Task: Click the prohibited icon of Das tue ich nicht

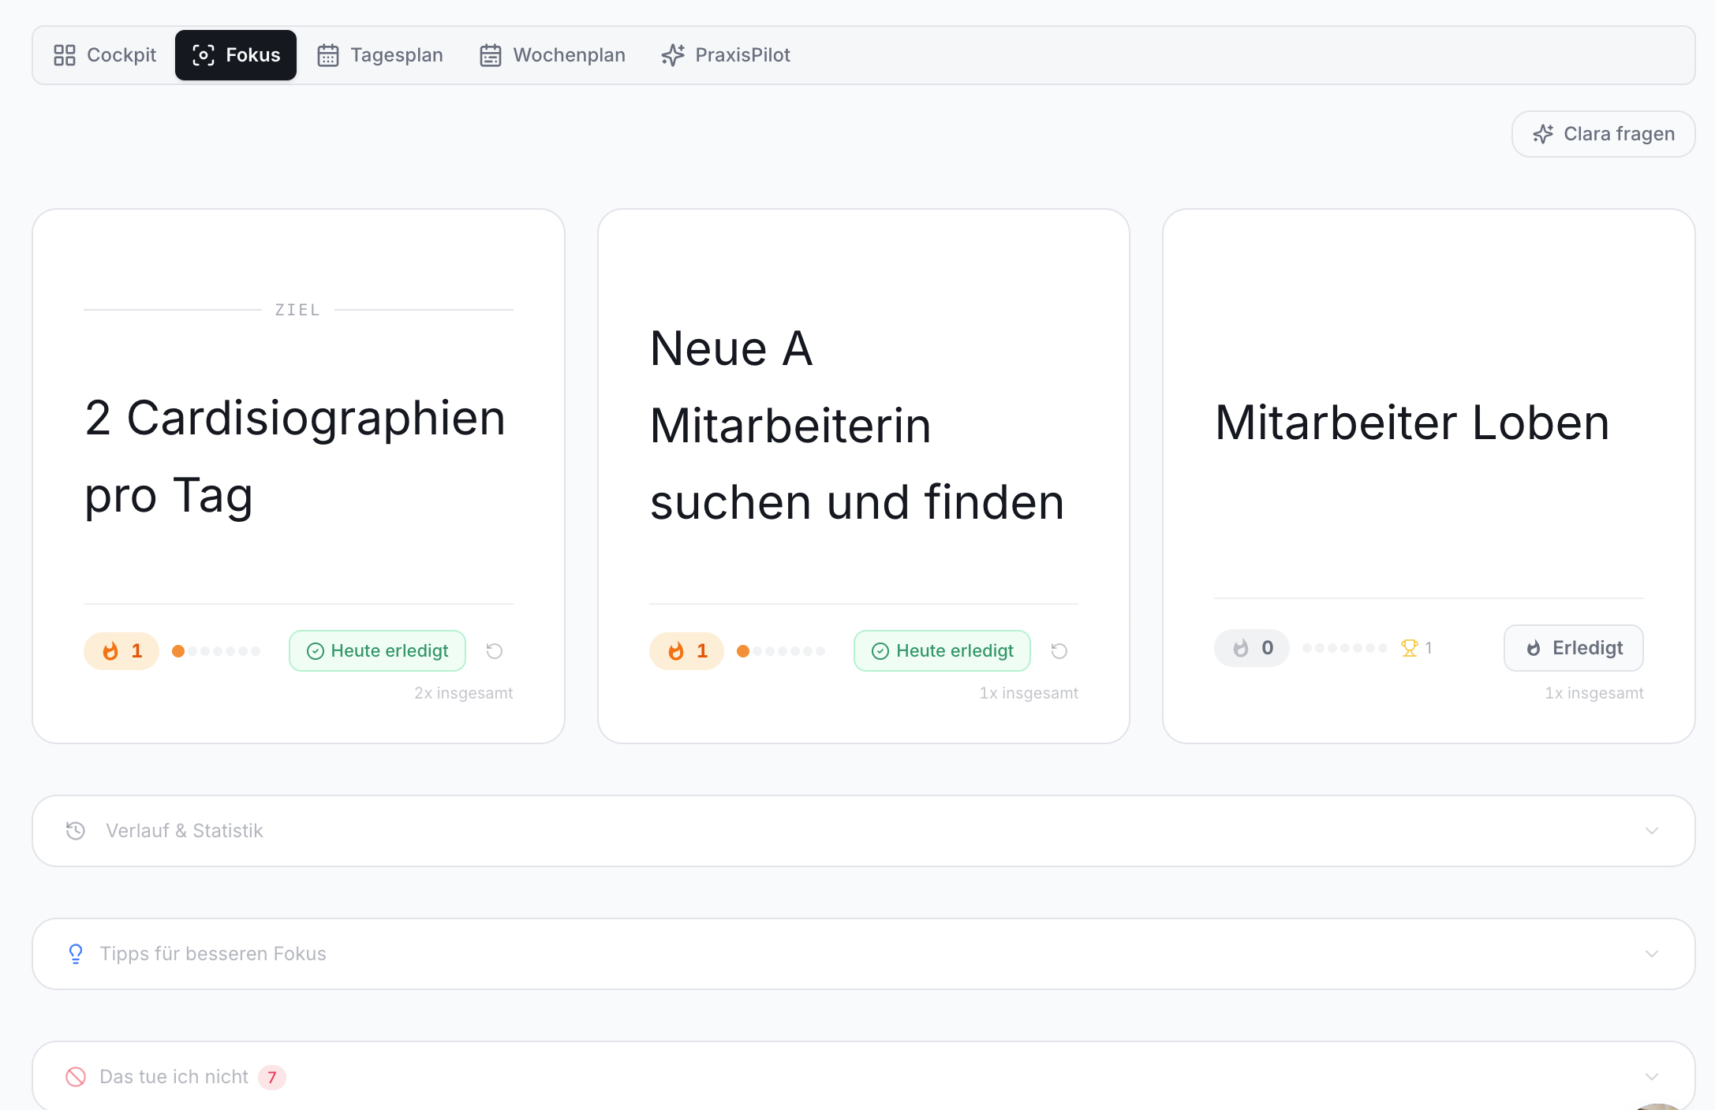Action: [76, 1077]
